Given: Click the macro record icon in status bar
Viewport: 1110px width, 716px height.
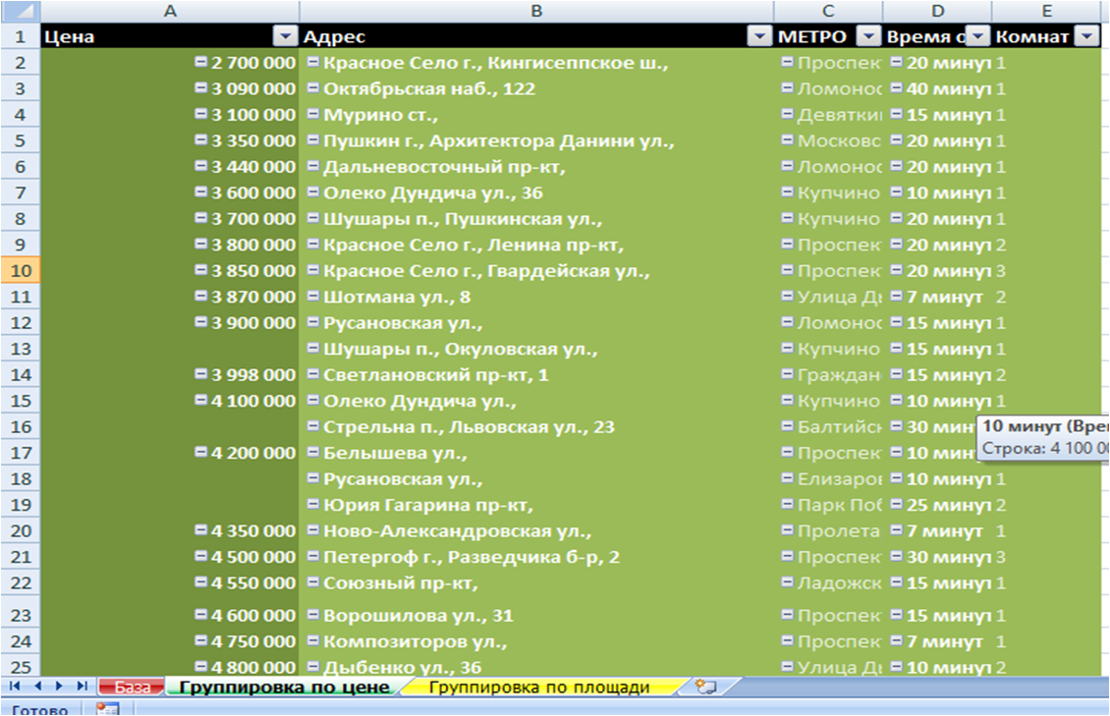Looking at the screenshot, I should [x=106, y=708].
